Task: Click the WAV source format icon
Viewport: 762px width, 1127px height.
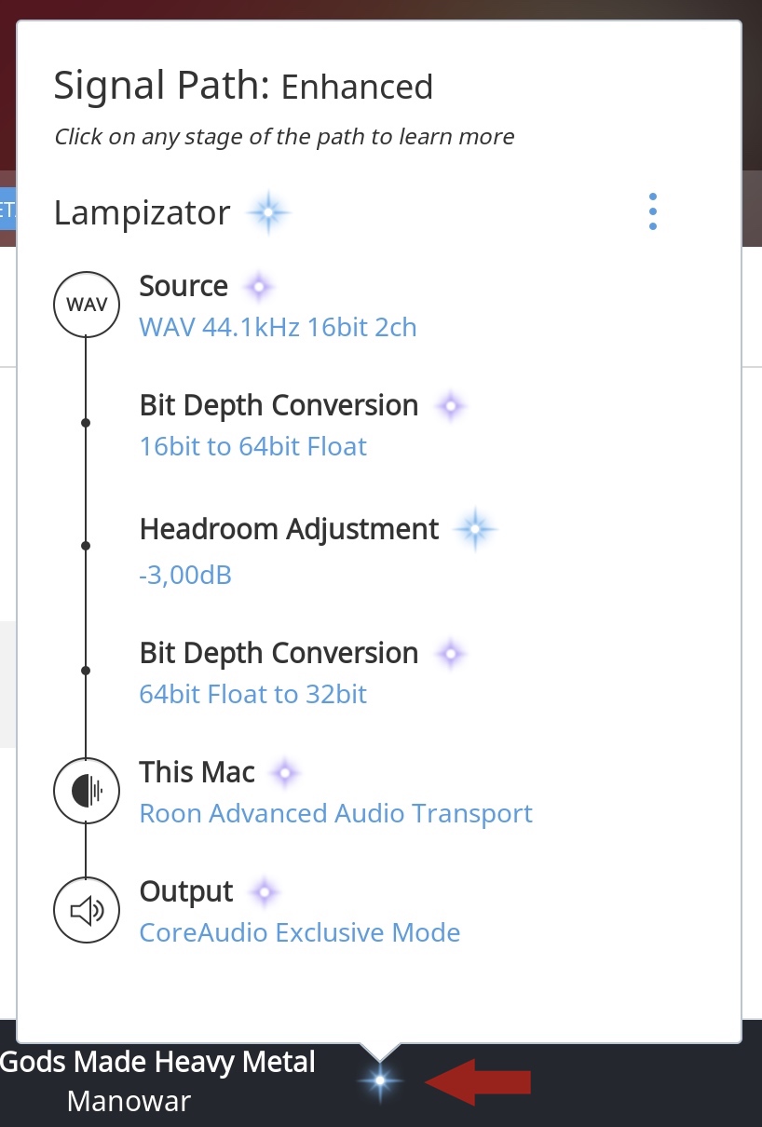Action: (86, 304)
